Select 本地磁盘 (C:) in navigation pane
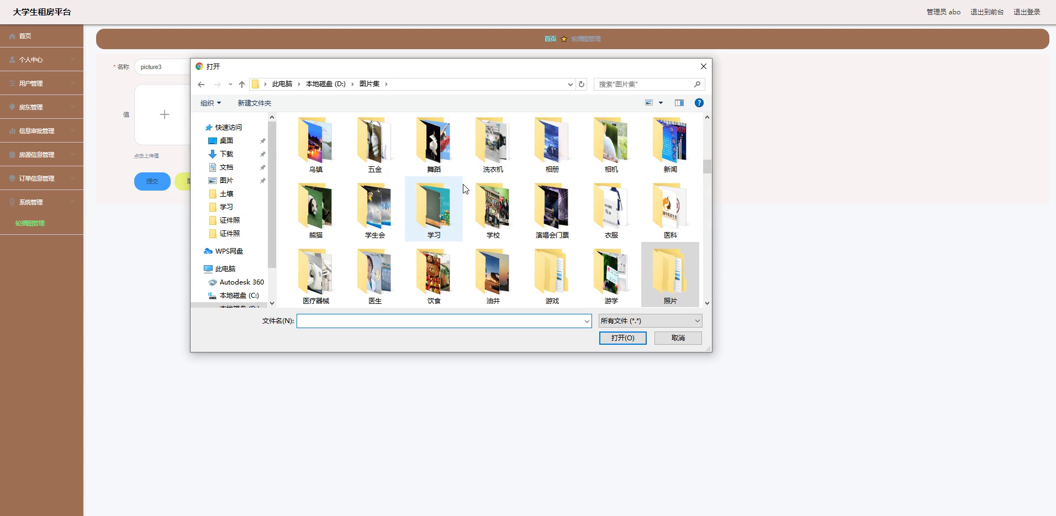This screenshot has width=1056, height=516. pyautogui.click(x=239, y=296)
